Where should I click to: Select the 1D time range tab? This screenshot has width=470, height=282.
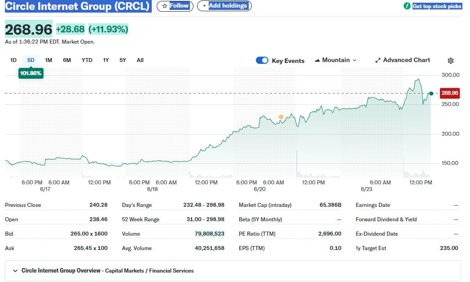pyautogui.click(x=13, y=60)
